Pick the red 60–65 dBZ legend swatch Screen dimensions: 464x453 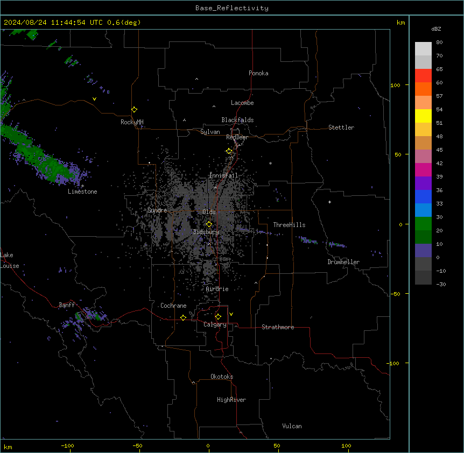pyautogui.click(x=423, y=76)
